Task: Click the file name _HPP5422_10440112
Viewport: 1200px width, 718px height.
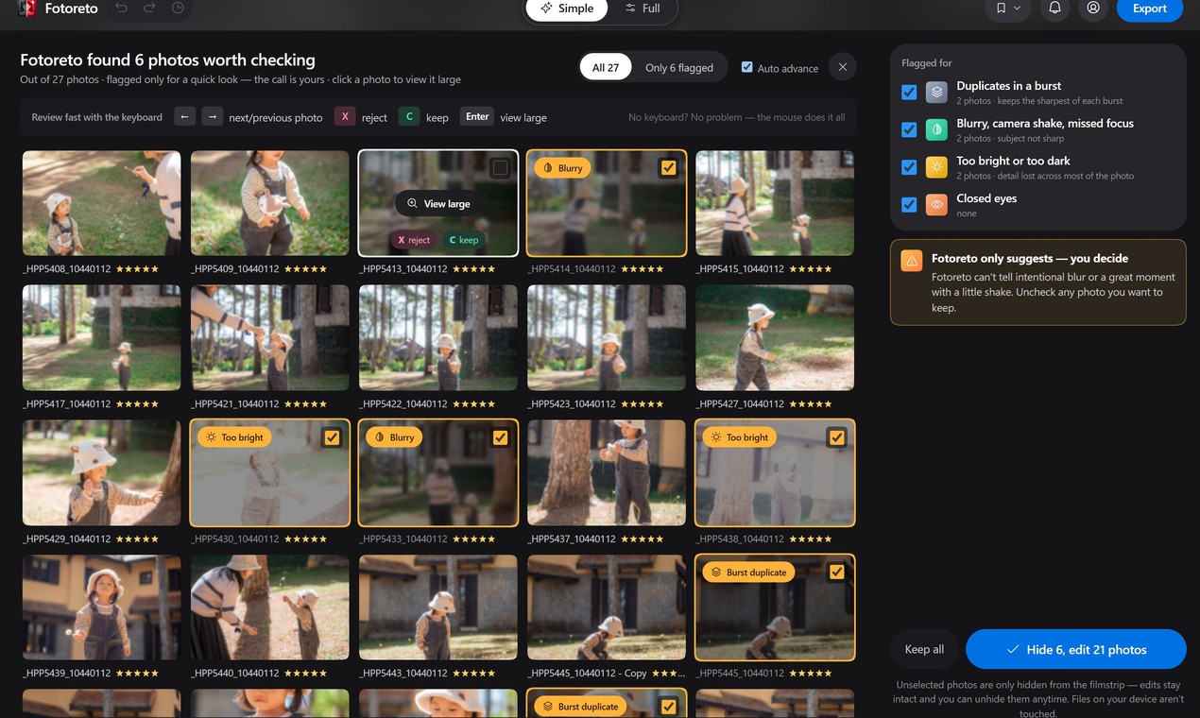Action: point(404,404)
